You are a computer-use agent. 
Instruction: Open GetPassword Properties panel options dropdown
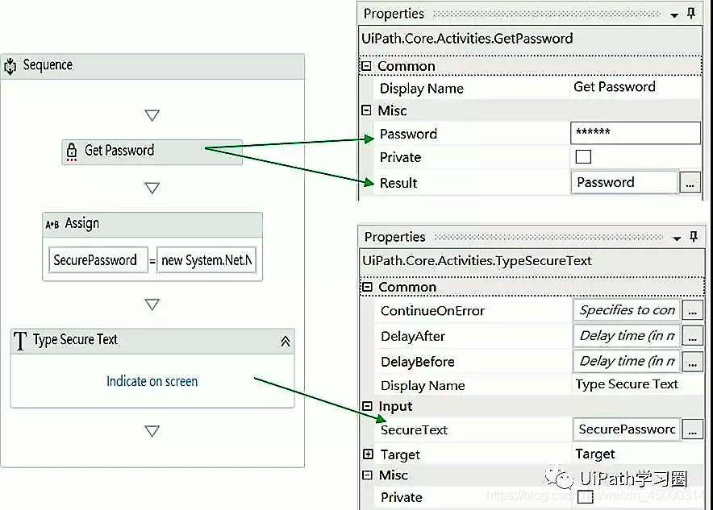coord(674,15)
